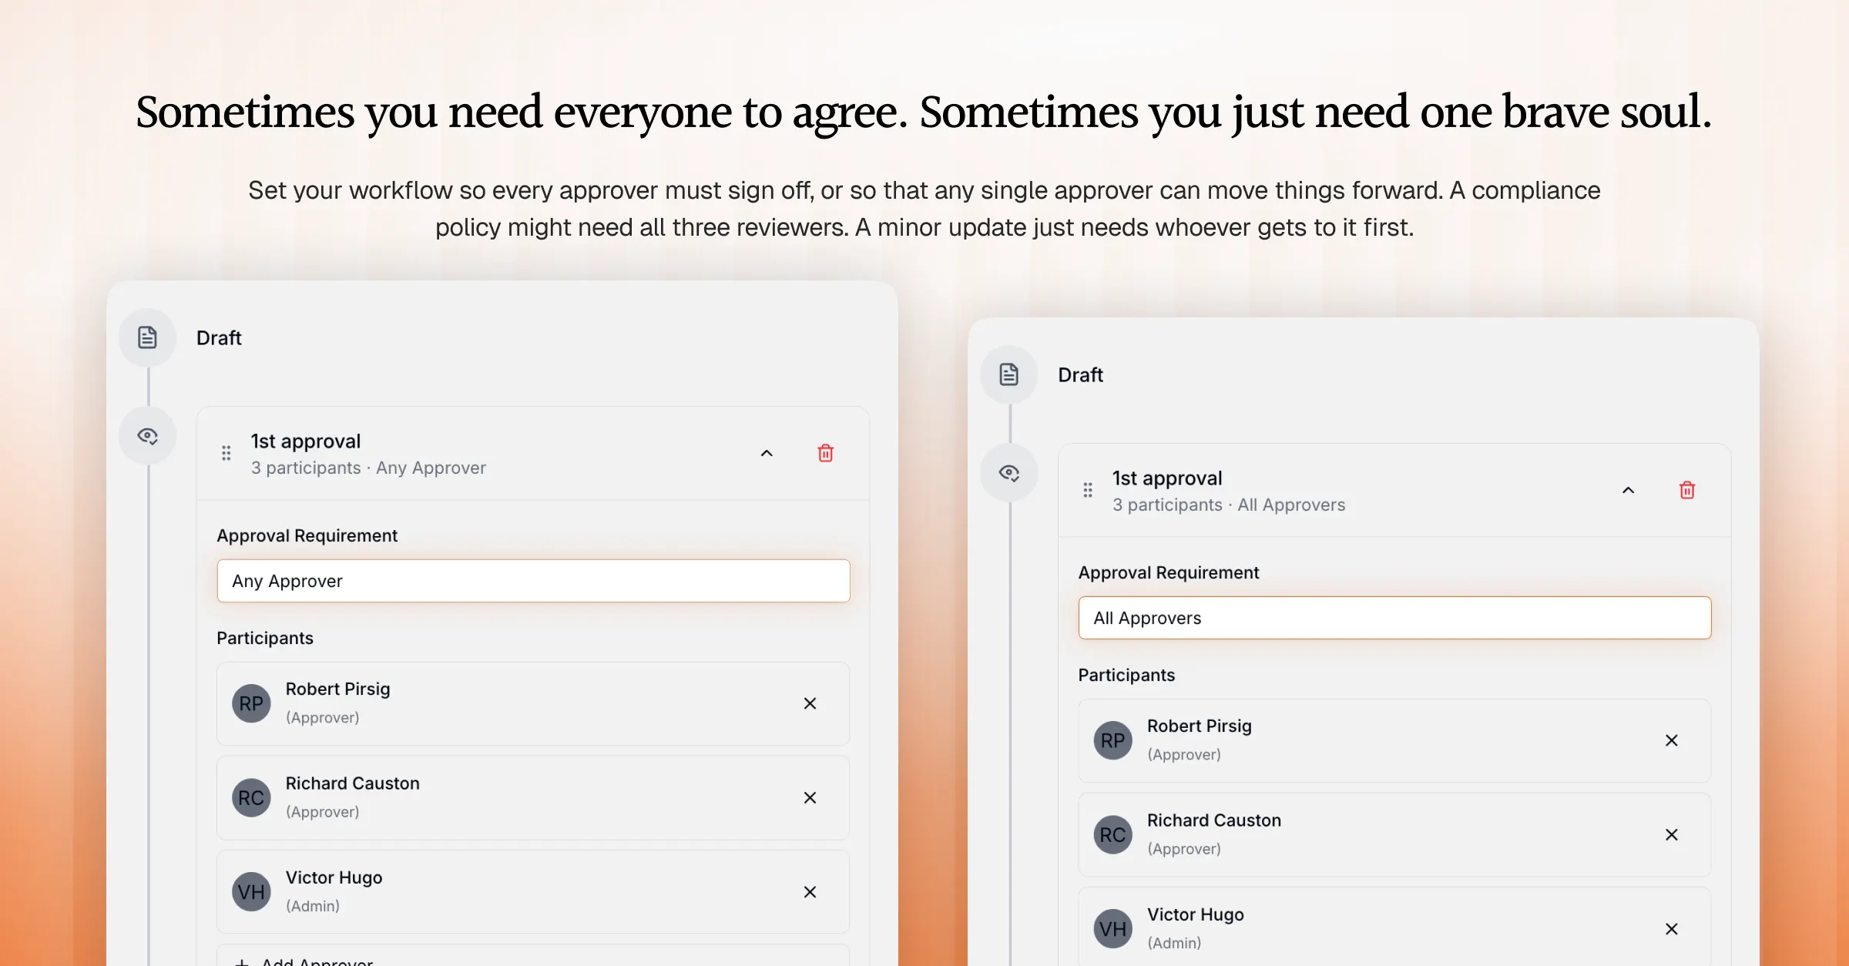
Task: Remove Robert Pirsig from left panel participants
Action: point(810,703)
